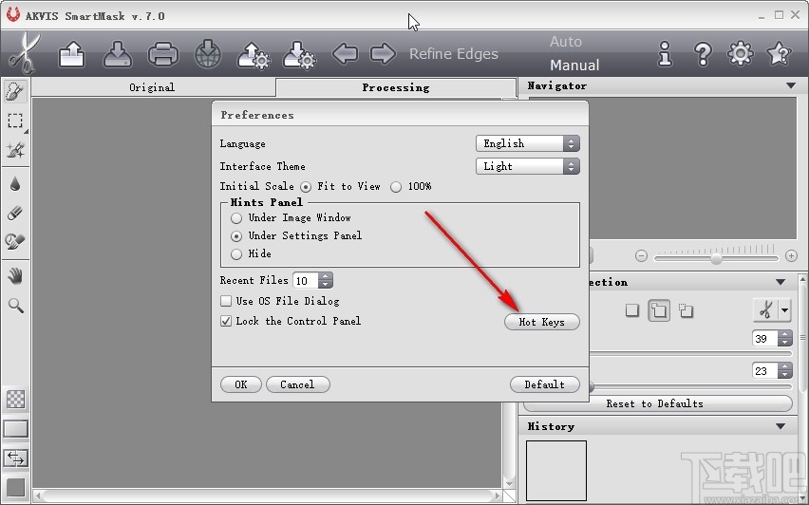
Task: Click the new selection mode icon
Action: pyautogui.click(x=632, y=310)
